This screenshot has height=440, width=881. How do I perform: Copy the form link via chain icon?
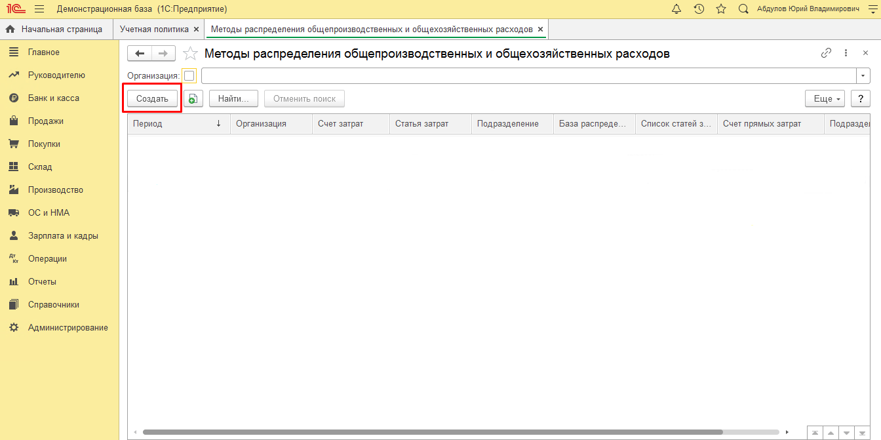tap(826, 53)
